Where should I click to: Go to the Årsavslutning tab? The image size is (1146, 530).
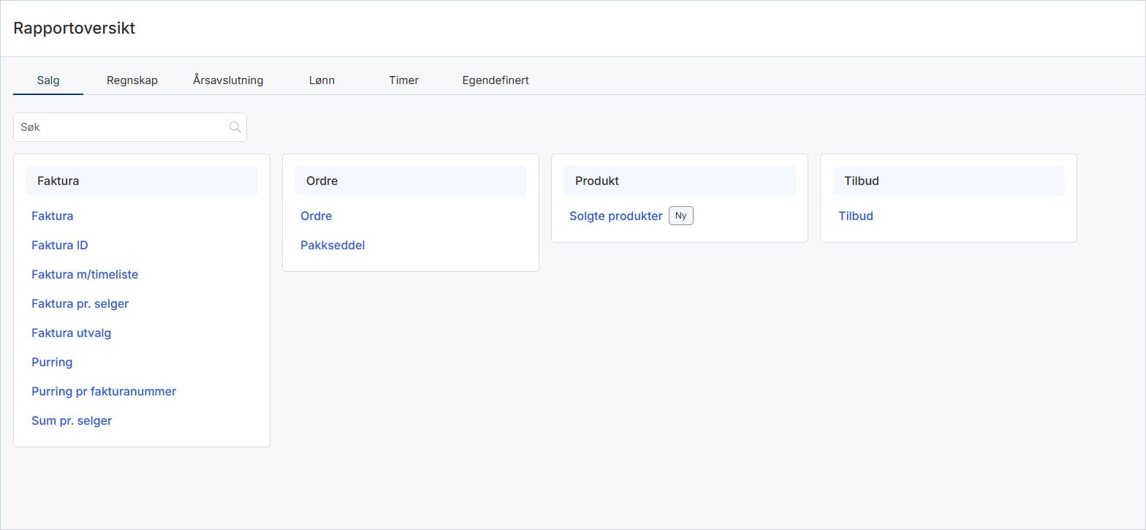[x=228, y=80]
